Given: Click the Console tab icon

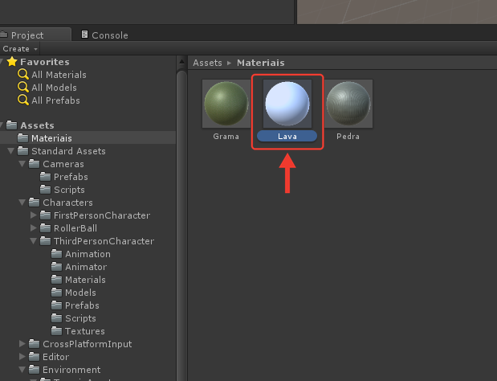Looking at the screenshot, I should (x=84, y=35).
